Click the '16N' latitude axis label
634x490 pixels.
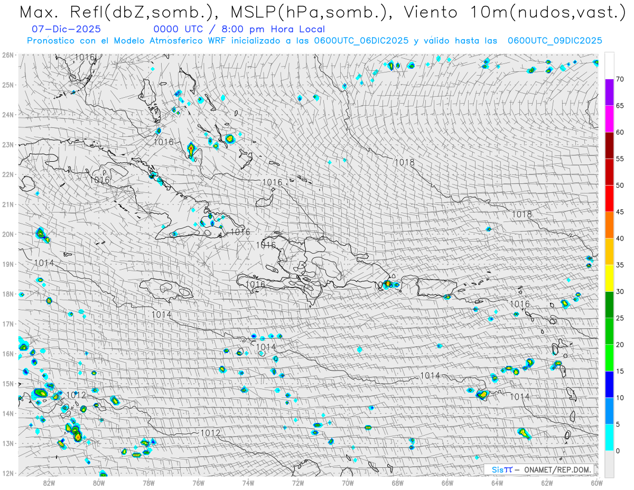8,354
